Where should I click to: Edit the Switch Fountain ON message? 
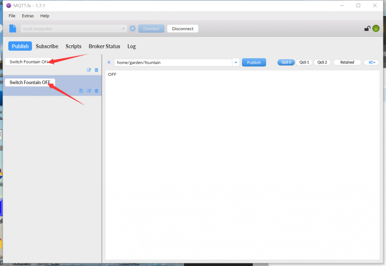(x=89, y=70)
